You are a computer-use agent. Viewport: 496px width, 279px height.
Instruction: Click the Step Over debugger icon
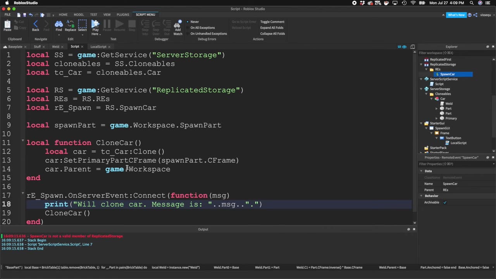click(x=156, y=24)
